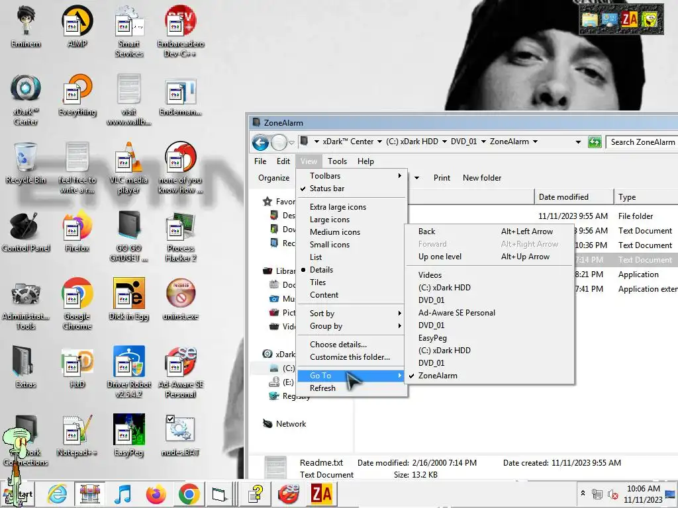The image size is (678, 508).
Task: Open the EasyPeg desktop shortcut
Action: [x=128, y=435]
